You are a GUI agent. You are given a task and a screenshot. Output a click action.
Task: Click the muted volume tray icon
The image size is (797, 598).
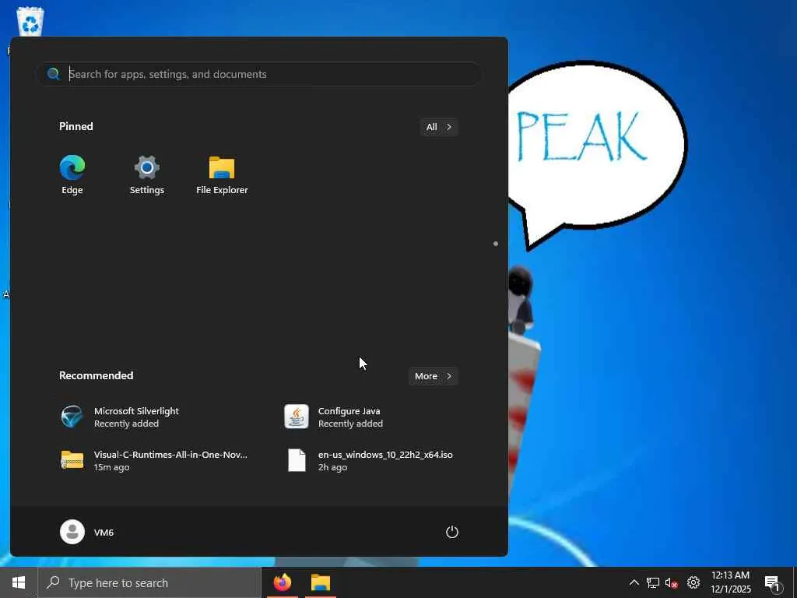click(x=672, y=582)
